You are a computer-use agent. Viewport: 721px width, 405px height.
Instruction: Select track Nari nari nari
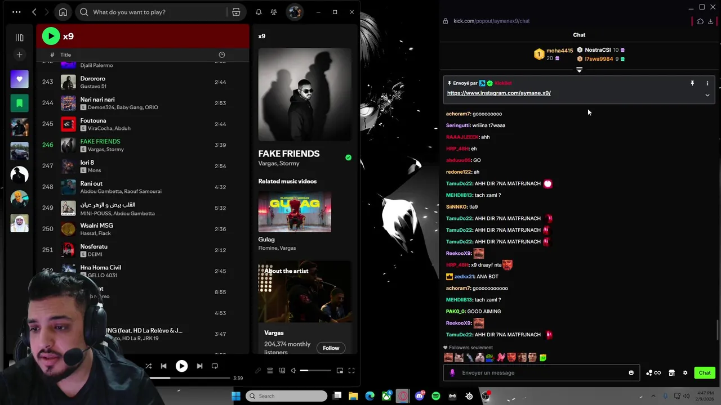tap(143, 103)
